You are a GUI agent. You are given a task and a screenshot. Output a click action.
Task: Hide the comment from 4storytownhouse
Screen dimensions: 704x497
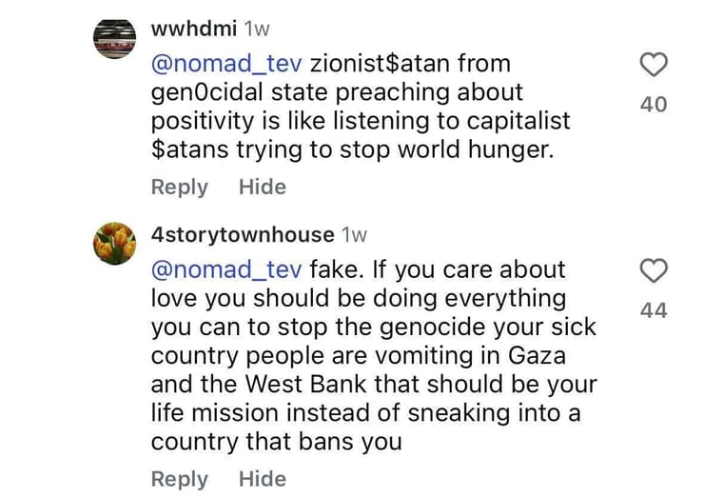pos(263,479)
